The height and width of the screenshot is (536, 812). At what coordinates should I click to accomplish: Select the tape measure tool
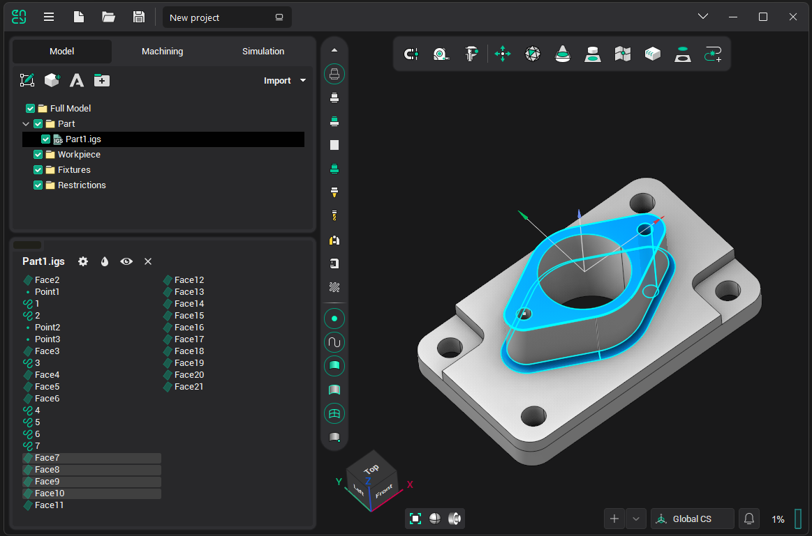[441, 54]
